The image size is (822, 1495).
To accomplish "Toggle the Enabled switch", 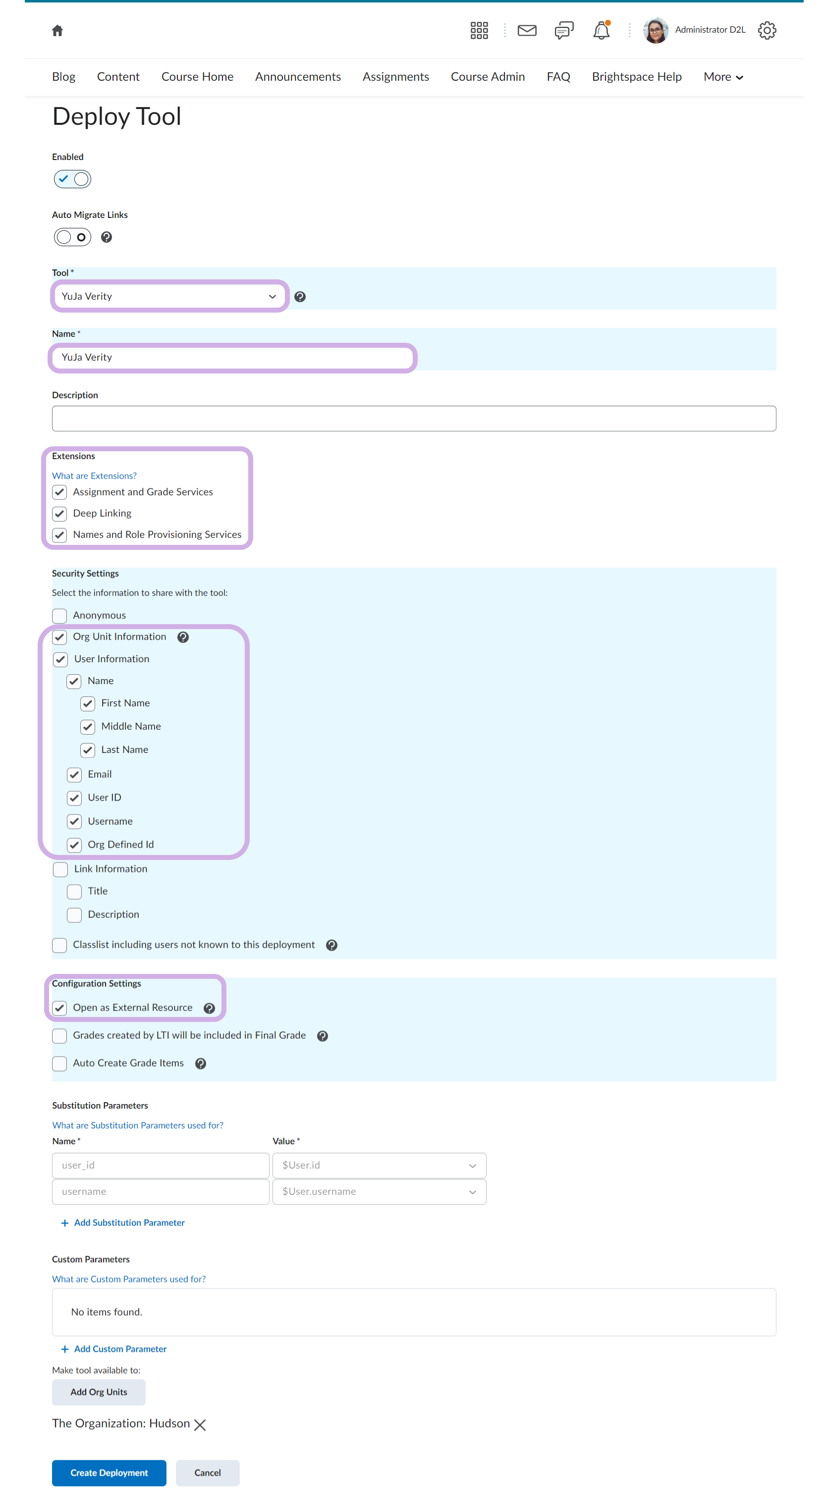I will coord(72,179).
